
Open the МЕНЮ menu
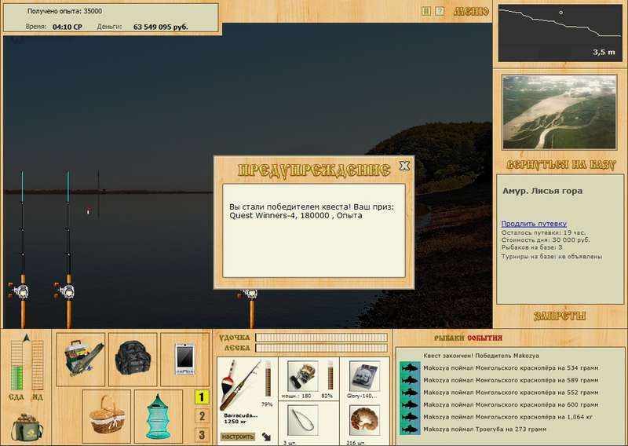pos(471,12)
